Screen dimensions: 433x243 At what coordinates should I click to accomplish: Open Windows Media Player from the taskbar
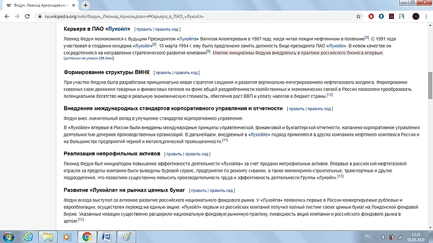coord(67,236)
